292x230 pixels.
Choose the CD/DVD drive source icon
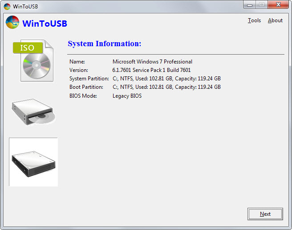[33, 112]
